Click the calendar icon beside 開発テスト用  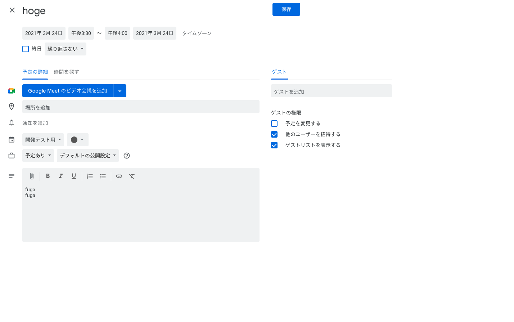pos(12,140)
